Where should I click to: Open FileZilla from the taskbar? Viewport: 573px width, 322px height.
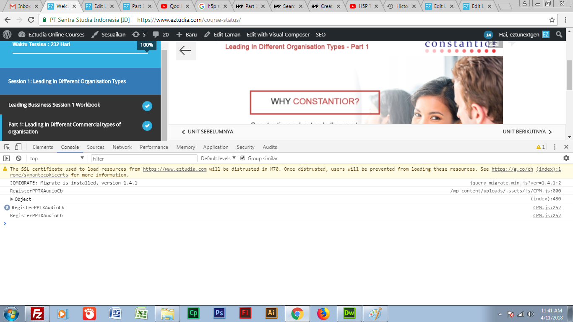click(x=37, y=313)
